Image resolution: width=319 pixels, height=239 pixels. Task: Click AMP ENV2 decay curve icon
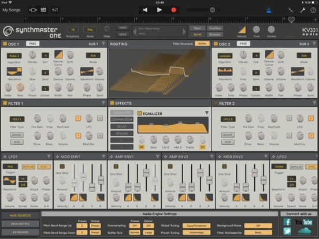(x=191, y=197)
